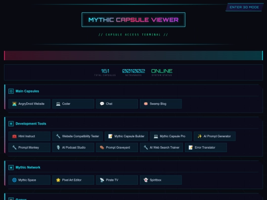Click the wrench icon on Prompt Monkey
Viewport: 267px width, 200px height.
coord(14,148)
